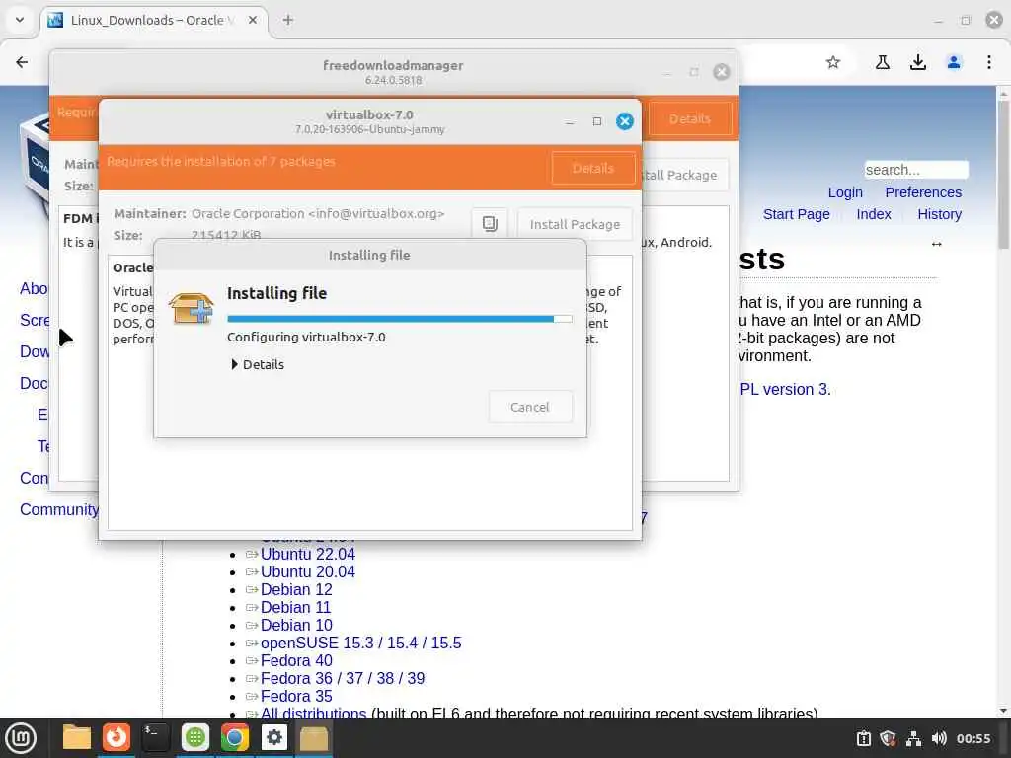Open Chrome downloads icon
1011x758 pixels.
(918, 62)
